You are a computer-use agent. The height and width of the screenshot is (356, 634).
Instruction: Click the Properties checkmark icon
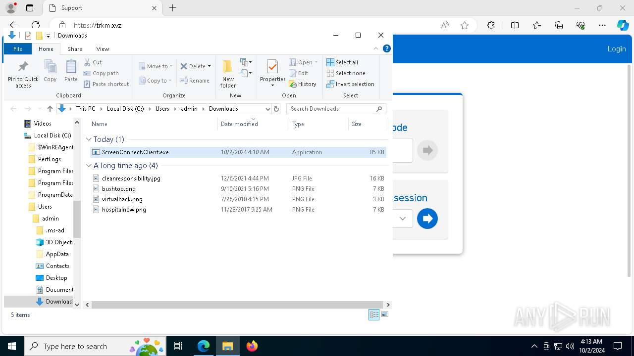pyautogui.click(x=272, y=66)
